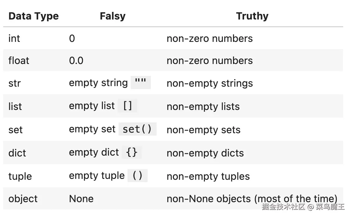Image resolution: width=351 pixels, height=217 pixels.
Task: Click the set() code snippet
Action: [x=137, y=129]
